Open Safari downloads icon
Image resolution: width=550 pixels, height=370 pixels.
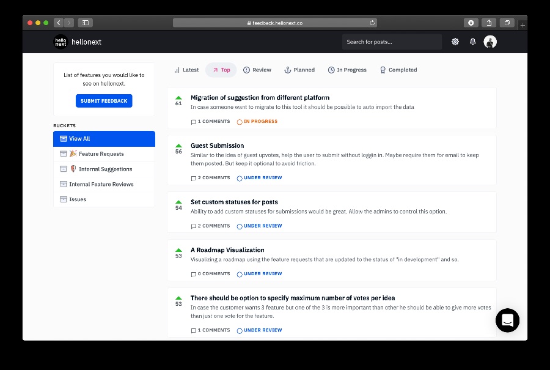[x=471, y=23]
